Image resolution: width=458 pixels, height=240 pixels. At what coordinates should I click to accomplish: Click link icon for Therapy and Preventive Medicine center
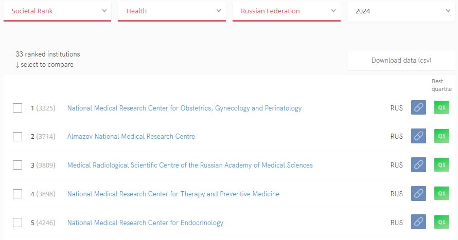[x=418, y=194]
